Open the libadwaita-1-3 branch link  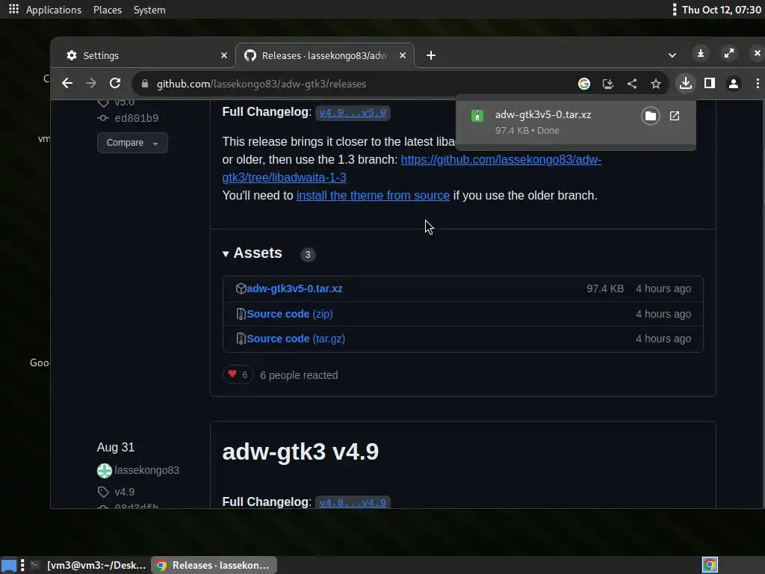tap(412, 168)
